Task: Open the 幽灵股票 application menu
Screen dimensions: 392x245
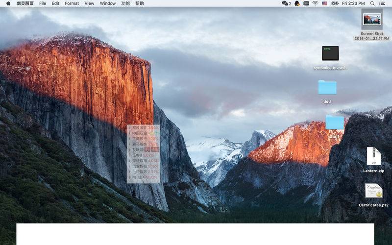Action: pyautogui.click(x=25, y=3)
